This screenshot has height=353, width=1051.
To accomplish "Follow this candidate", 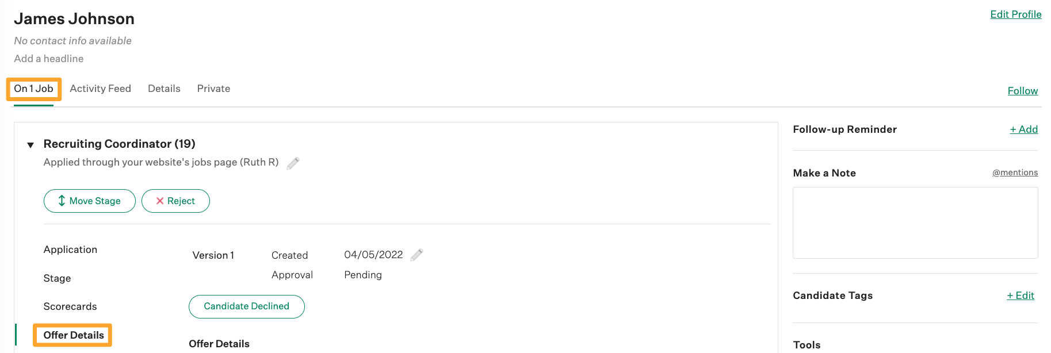I will pos(1023,91).
